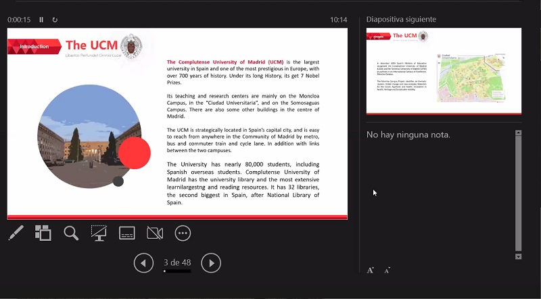Go to the previous slide
The image size is (541, 299).
pyautogui.click(x=143, y=263)
